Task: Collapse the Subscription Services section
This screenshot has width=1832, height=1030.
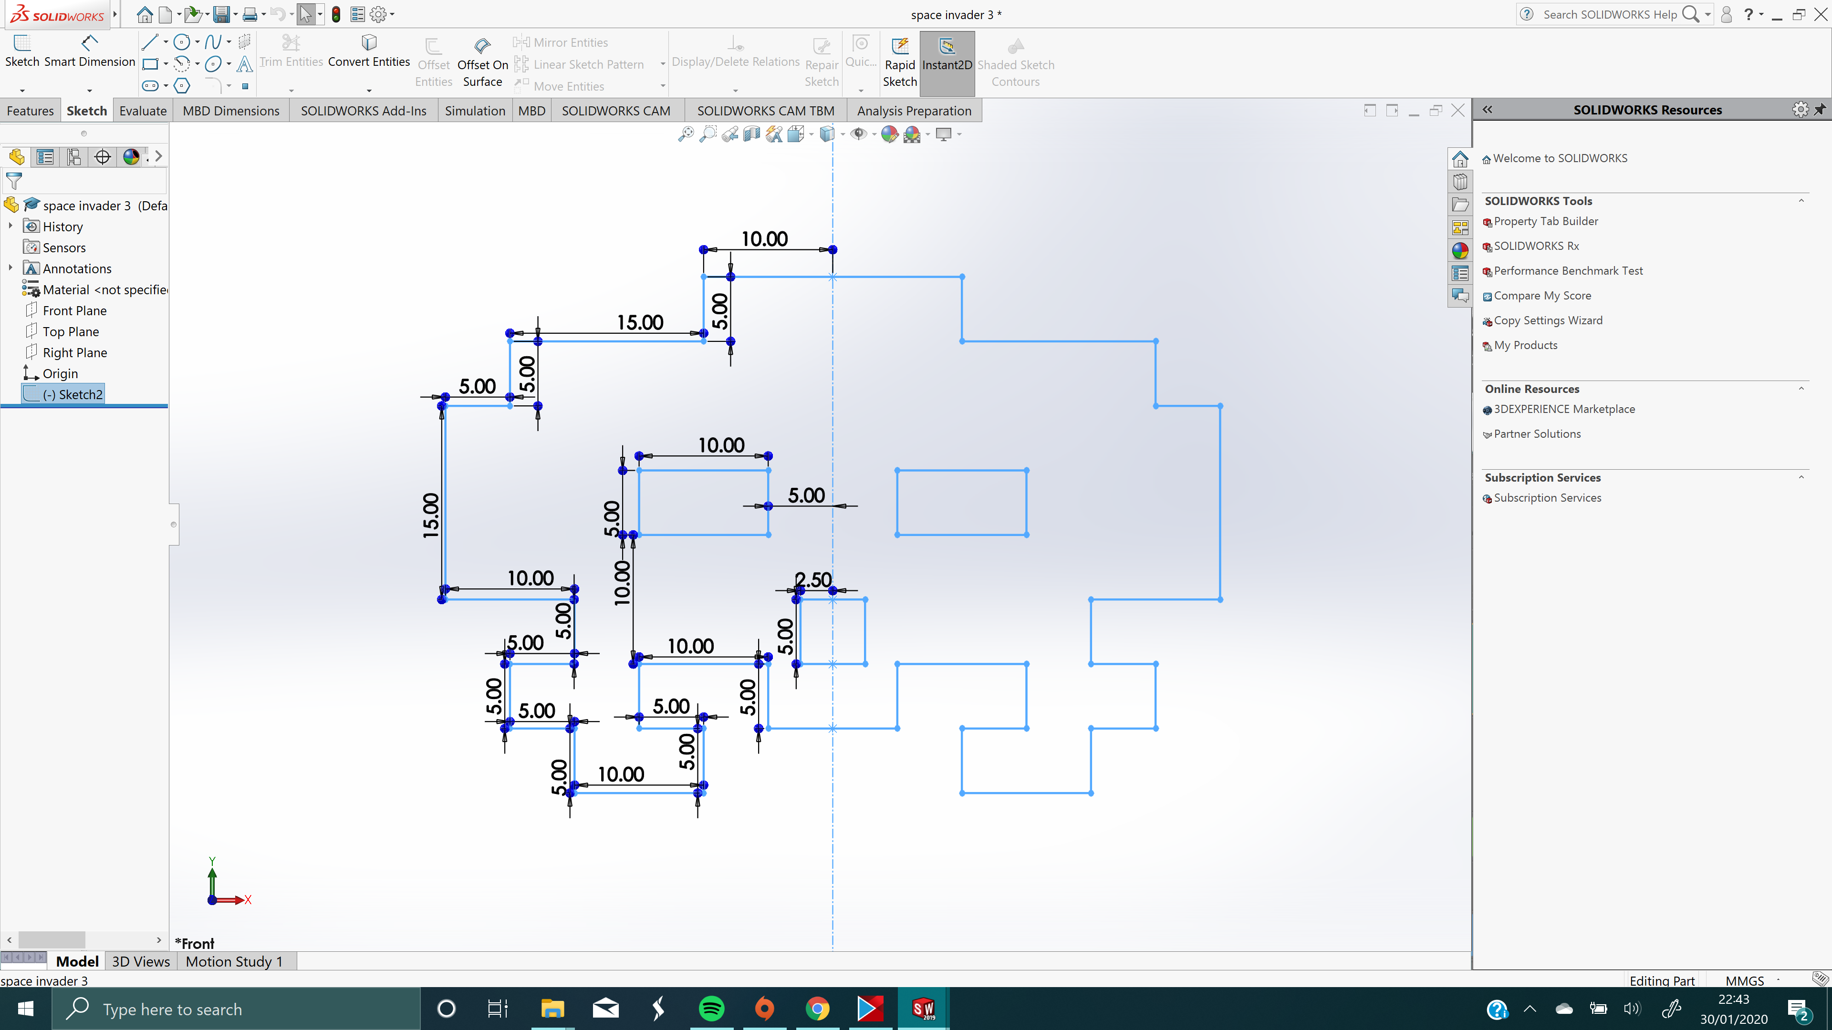Action: point(1801,477)
